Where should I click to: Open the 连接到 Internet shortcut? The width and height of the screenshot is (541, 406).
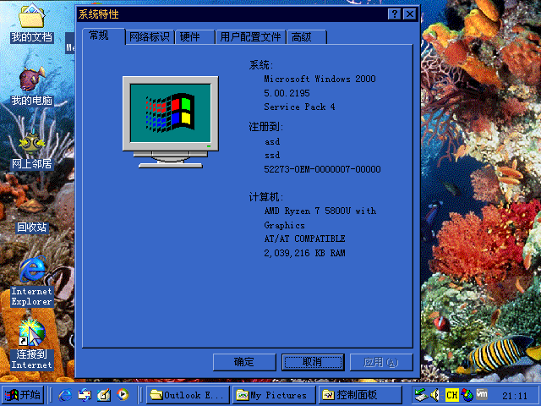click(x=31, y=335)
